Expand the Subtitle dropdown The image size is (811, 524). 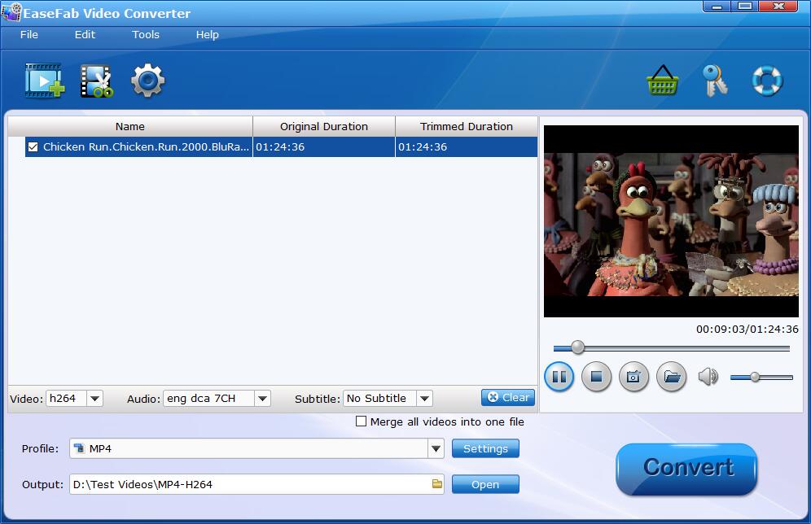(x=425, y=399)
